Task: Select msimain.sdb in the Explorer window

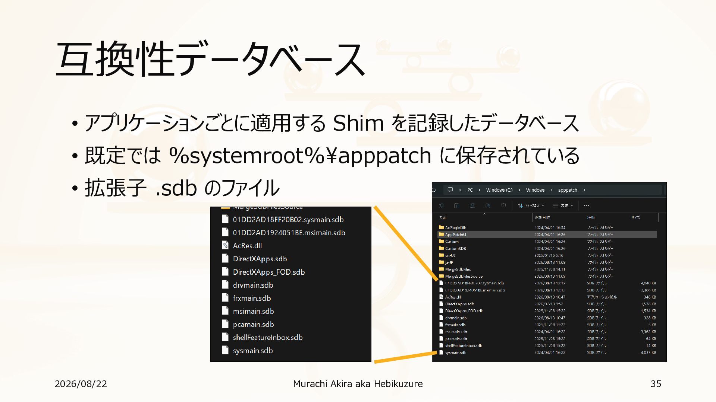Action: (x=456, y=332)
